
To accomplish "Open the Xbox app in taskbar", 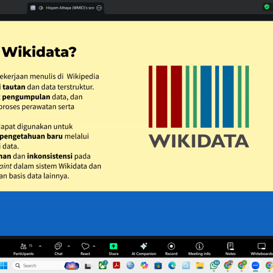I will 103,265.
